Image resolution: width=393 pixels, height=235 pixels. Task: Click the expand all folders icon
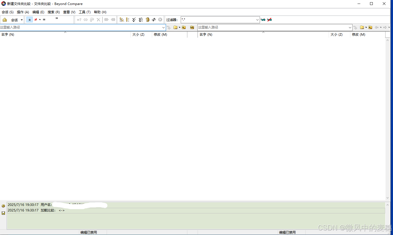[122, 20]
